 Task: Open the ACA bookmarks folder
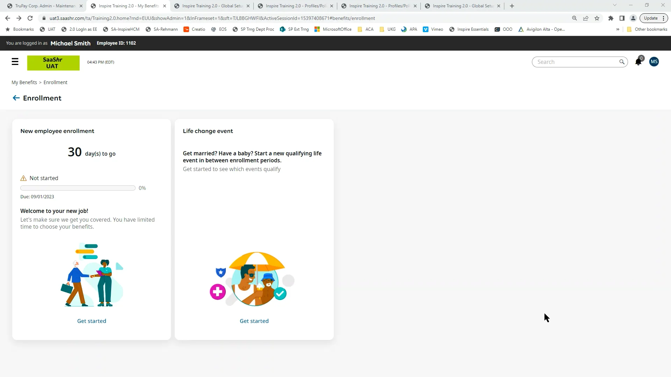366,29
